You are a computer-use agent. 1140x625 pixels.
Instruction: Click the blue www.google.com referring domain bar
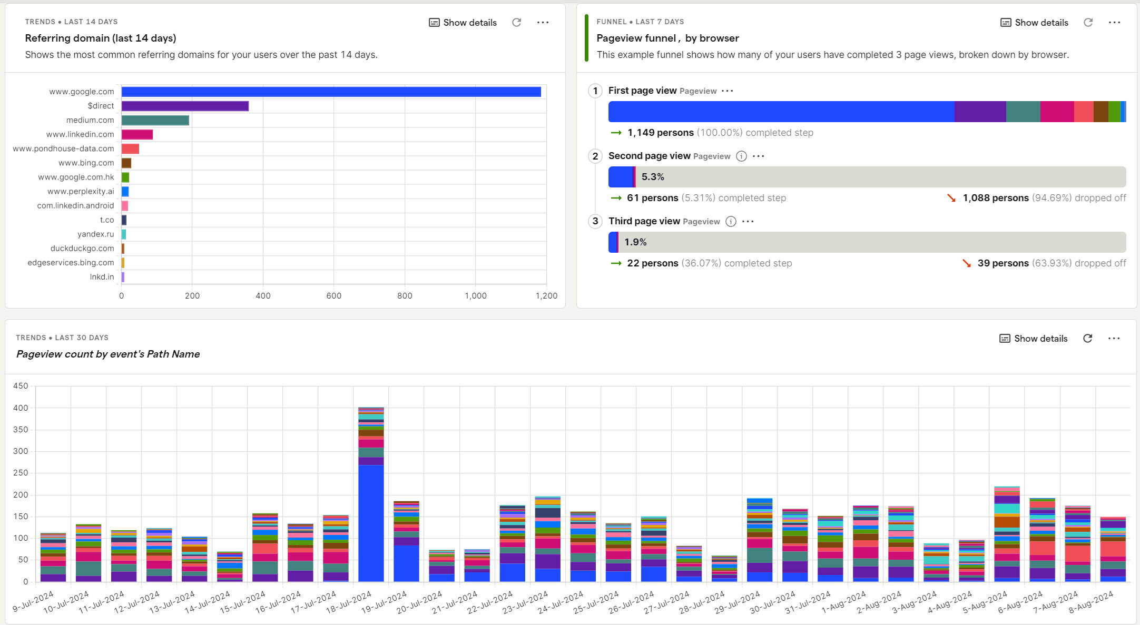[331, 91]
